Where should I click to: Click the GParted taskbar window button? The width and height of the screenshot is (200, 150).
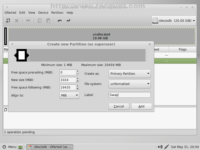50,147
